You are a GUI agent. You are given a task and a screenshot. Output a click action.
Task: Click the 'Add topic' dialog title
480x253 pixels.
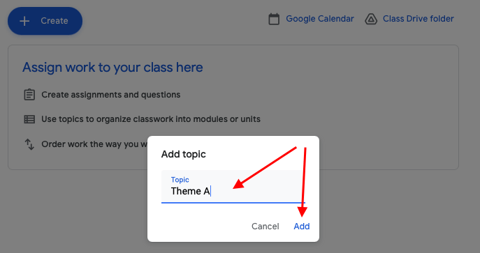click(183, 154)
